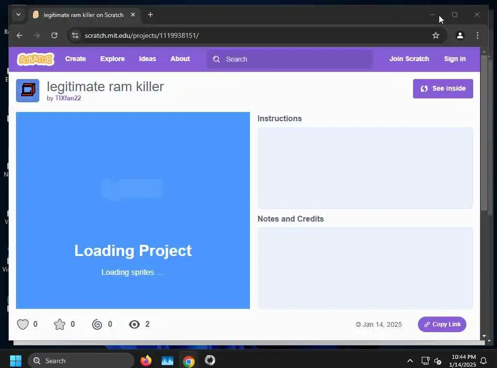Image resolution: width=497 pixels, height=368 pixels.
Task: Open the Windows Start menu
Action: point(16,360)
